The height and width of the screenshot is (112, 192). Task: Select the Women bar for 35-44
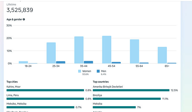(79, 50)
